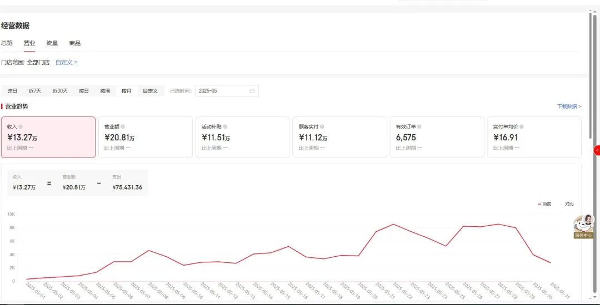Click the 下载数据 link
This screenshot has width=600, height=305.
(569, 106)
